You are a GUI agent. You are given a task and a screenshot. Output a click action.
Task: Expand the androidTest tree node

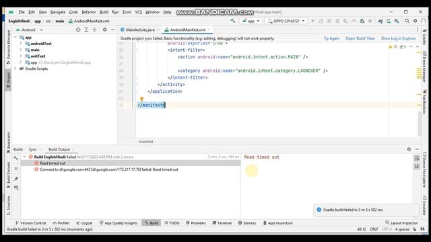21,44
